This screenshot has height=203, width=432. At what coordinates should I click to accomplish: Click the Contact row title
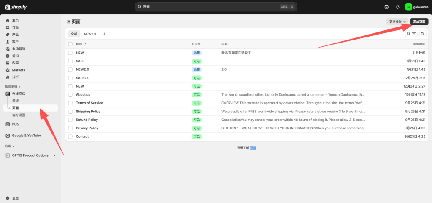tap(82, 136)
